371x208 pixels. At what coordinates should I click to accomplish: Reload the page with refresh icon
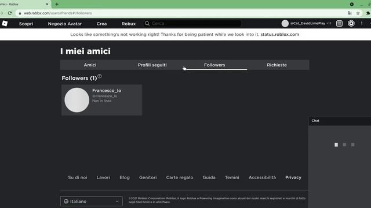(10, 13)
